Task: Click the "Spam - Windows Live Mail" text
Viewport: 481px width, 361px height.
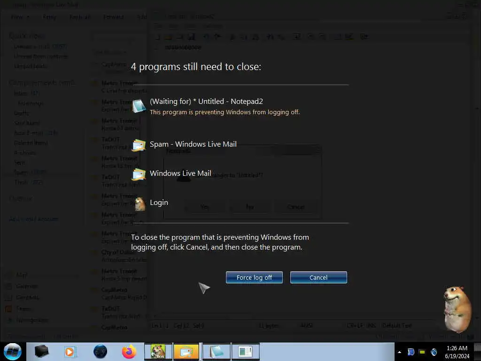Action: (193, 144)
